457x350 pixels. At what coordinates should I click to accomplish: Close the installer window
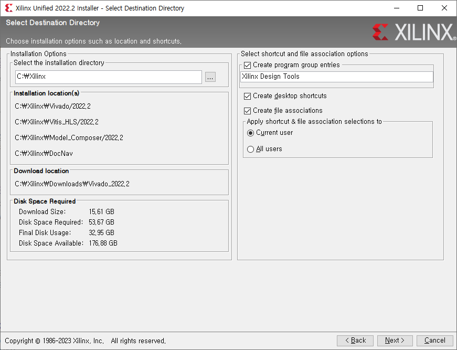click(444, 8)
